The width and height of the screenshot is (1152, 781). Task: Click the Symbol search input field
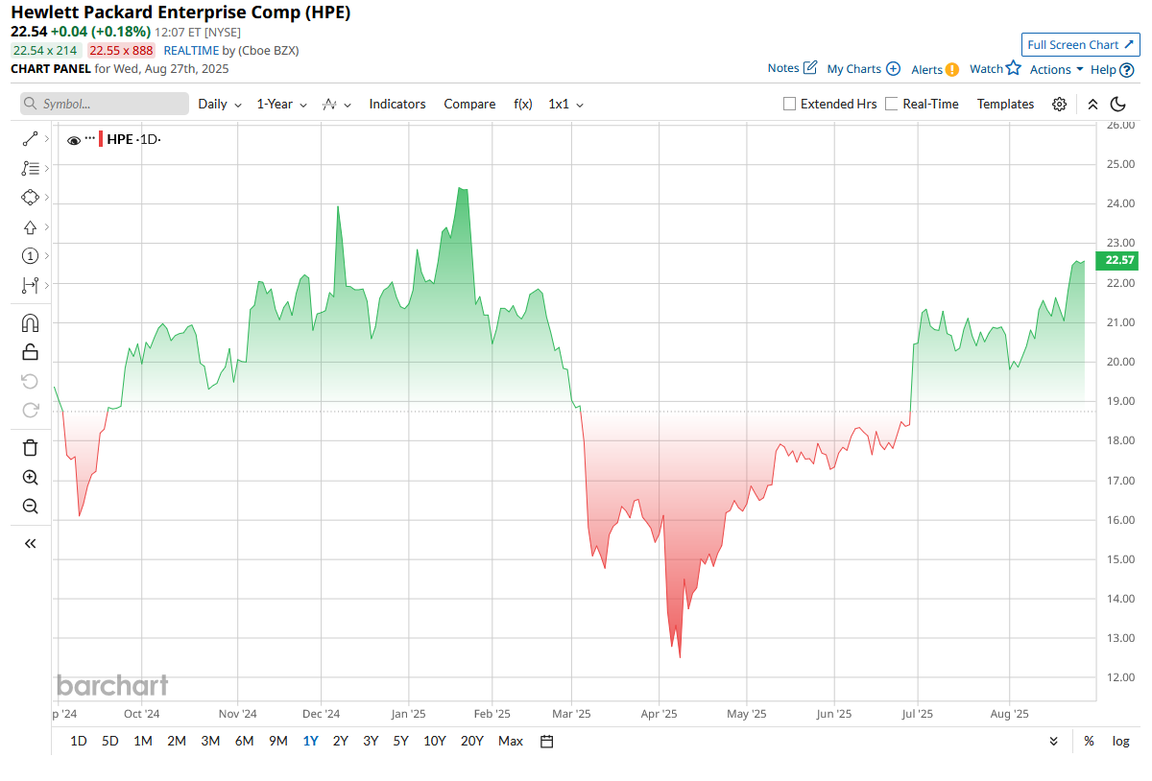pyautogui.click(x=105, y=104)
